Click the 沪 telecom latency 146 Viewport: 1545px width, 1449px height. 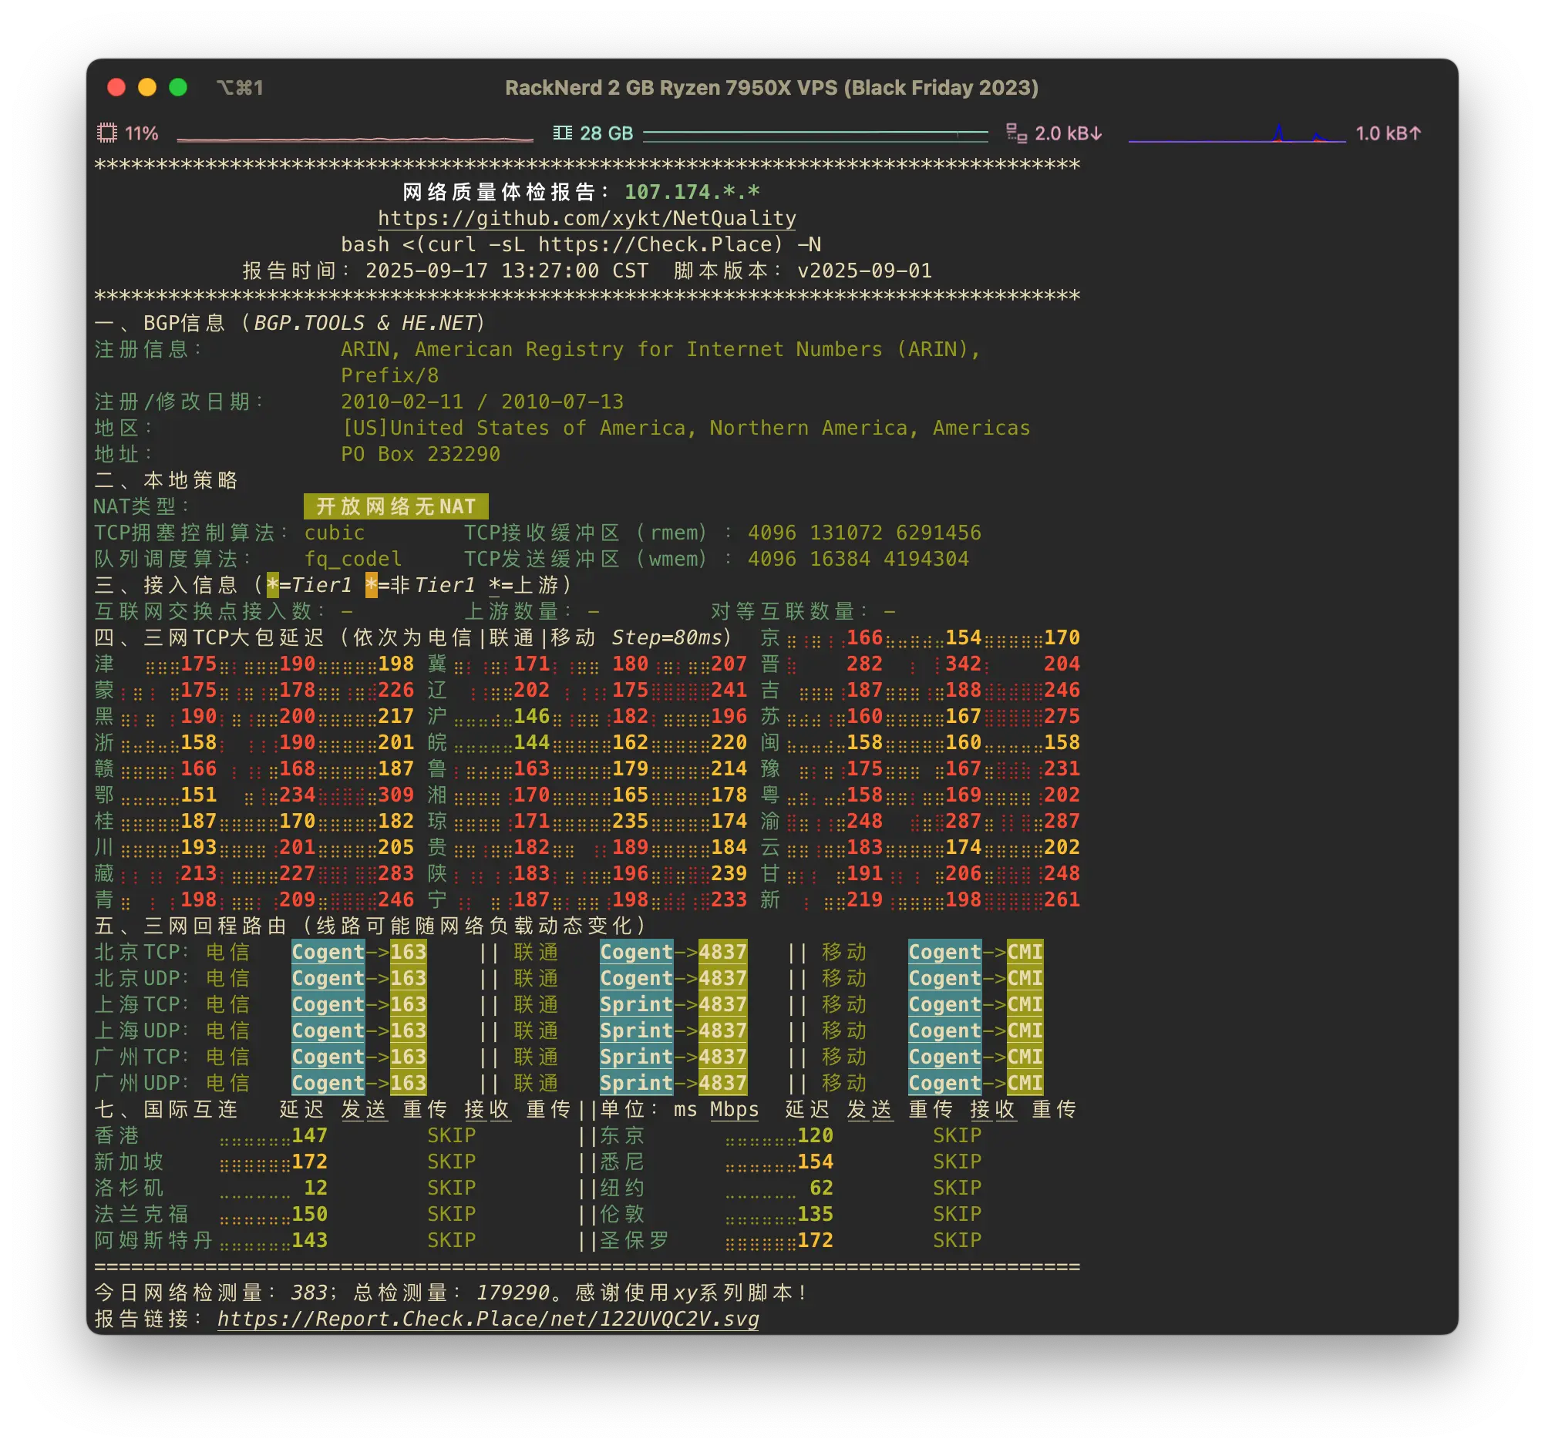(x=532, y=715)
